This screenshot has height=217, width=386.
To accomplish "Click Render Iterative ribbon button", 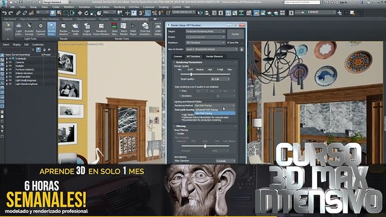I will [x=63, y=30].
